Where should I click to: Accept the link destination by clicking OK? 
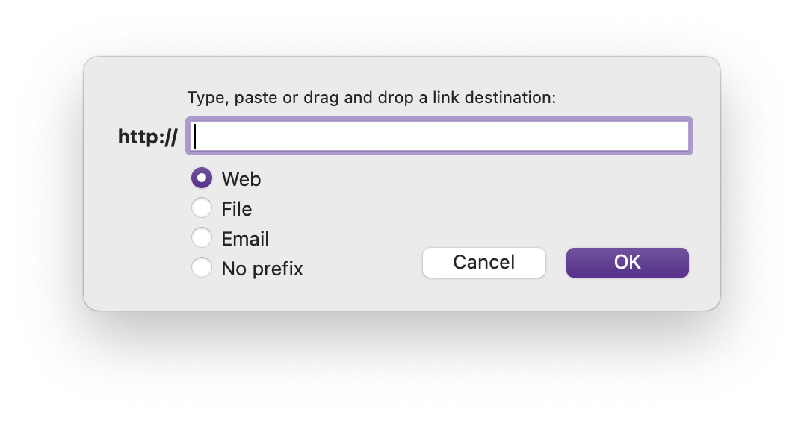click(627, 262)
